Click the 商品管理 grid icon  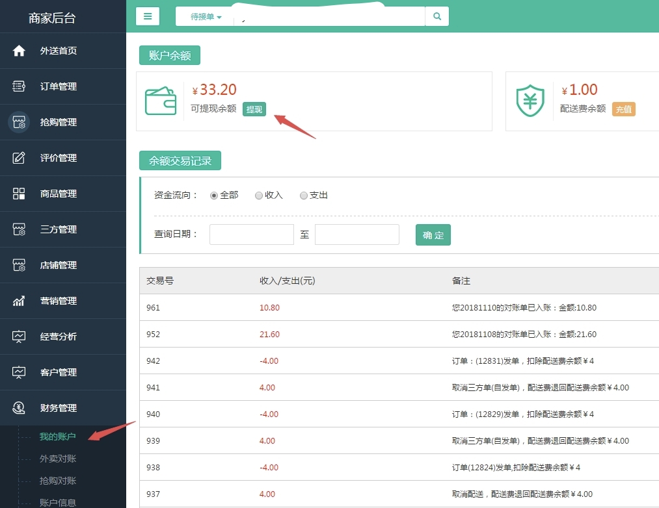pos(19,194)
